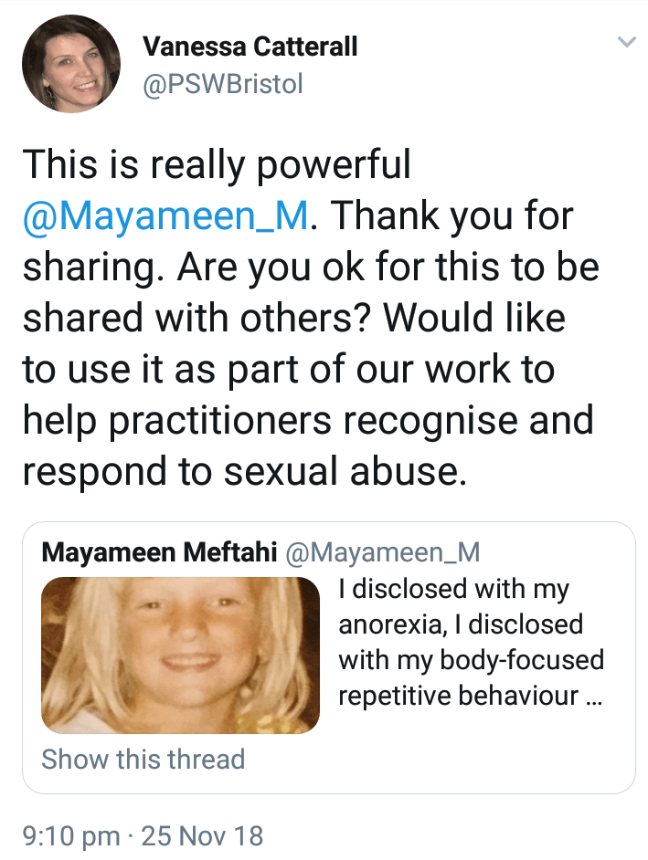The width and height of the screenshot is (648, 860).
Task: Click the 'repetitive behaviour' line in the quoted tweet
Action: [x=458, y=696]
